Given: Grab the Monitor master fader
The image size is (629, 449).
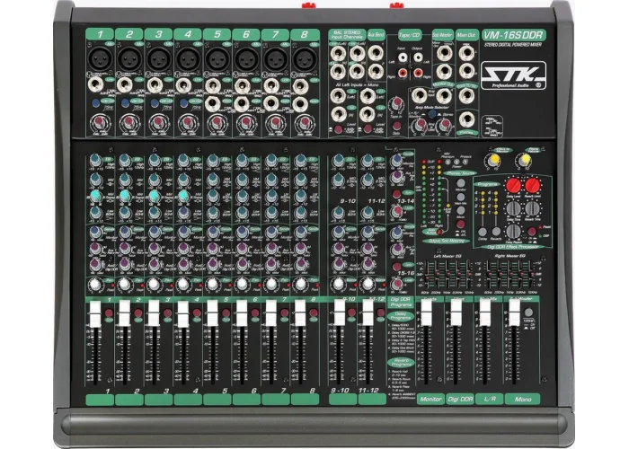Looking at the screenshot, I should point(426,313).
